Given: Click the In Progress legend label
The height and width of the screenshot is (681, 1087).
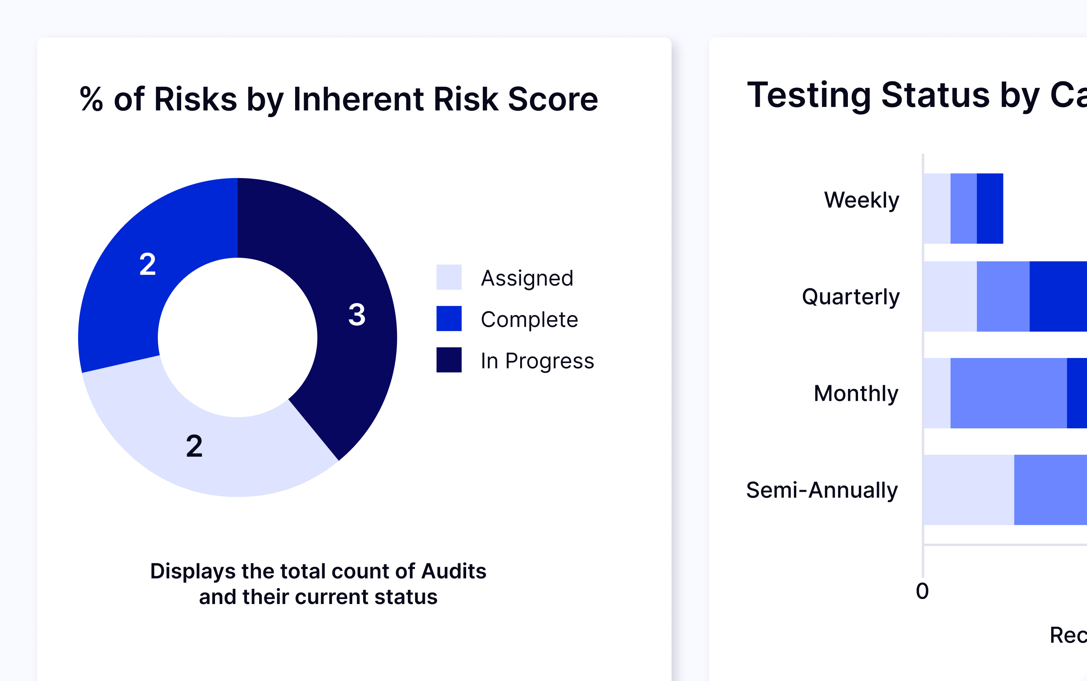Looking at the screenshot, I should point(537,361).
